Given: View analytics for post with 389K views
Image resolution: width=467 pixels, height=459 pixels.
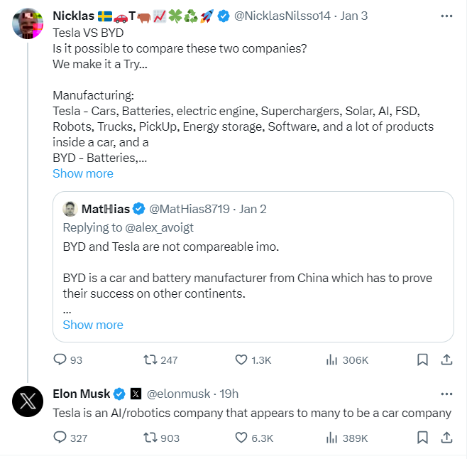Looking at the screenshot, I should coord(331,438).
